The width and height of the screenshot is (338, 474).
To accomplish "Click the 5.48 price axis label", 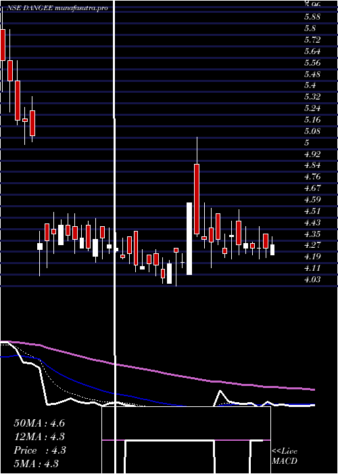I will click(x=312, y=74).
